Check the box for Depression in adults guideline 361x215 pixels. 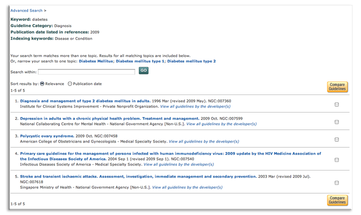click(x=336, y=121)
